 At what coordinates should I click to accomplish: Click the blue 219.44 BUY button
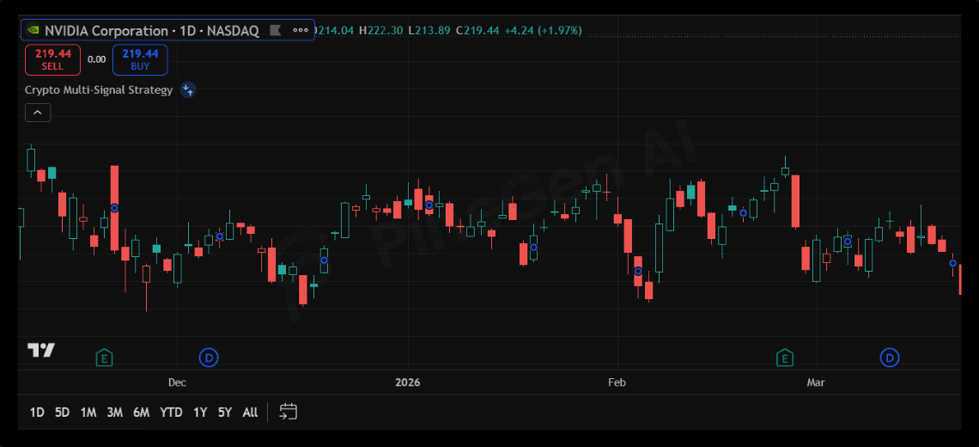140,60
